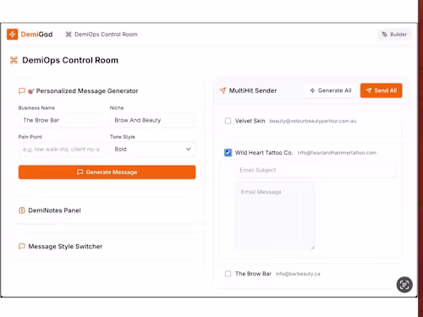Screen dimensions: 423x317
Task: Click the round screenshot capture icon
Action: coord(404,285)
